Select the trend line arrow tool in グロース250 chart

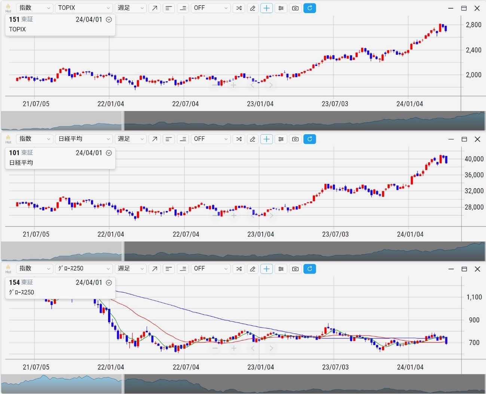[155, 269]
